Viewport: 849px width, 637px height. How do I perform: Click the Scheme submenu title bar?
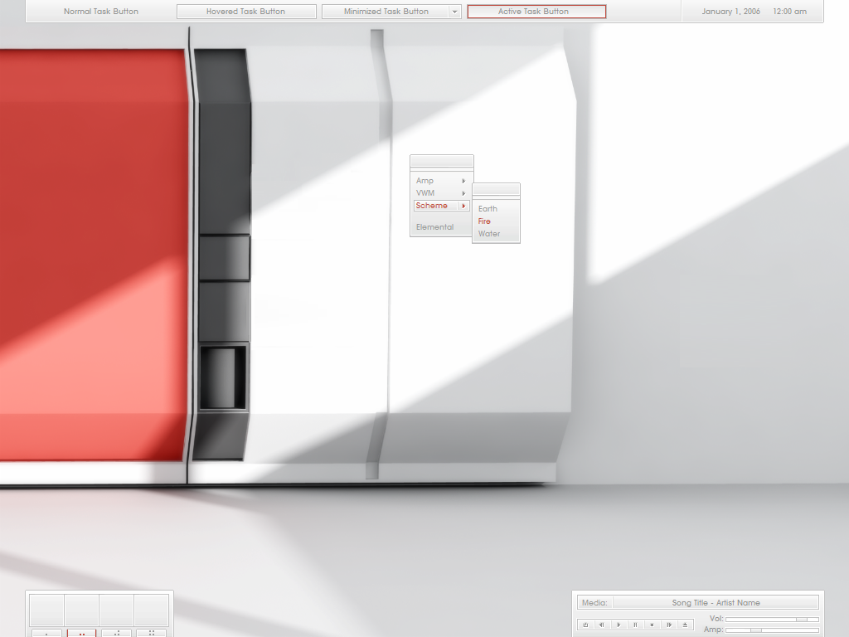click(x=496, y=189)
